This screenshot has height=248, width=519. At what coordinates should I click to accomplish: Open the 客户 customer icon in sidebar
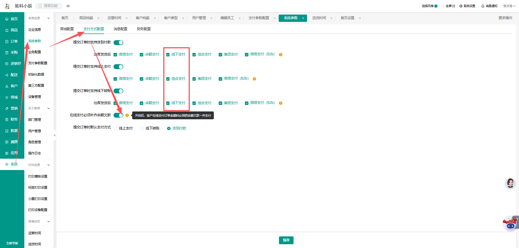click(x=7, y=86)
